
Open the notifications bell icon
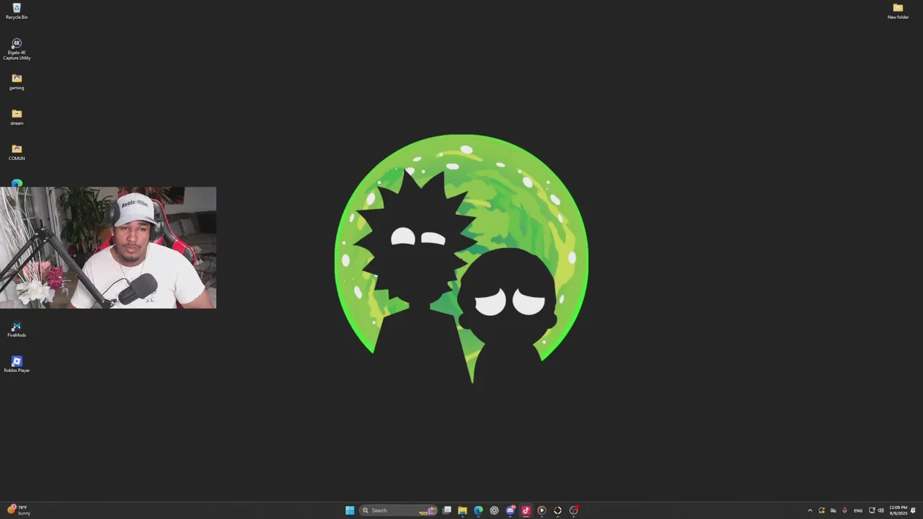pos(913,510)
